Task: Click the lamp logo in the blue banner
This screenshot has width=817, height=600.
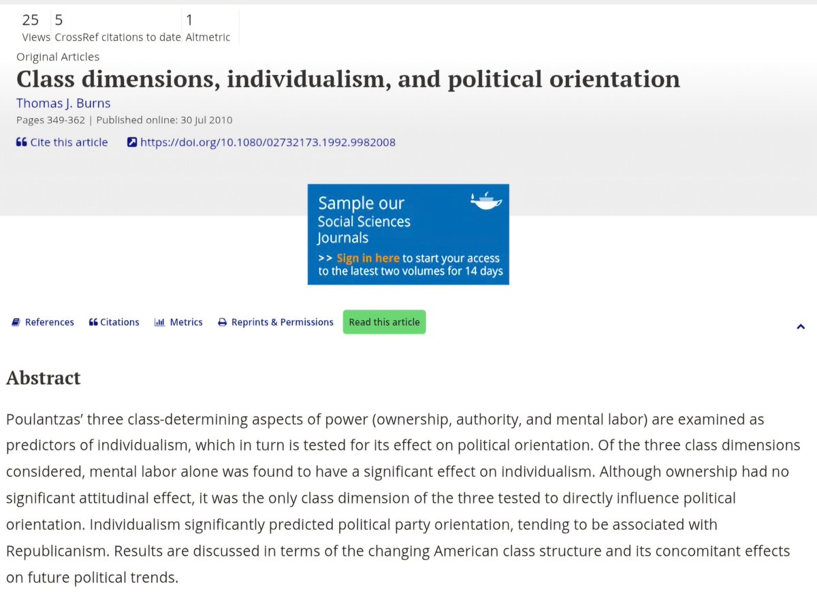Action: (487, 201)
